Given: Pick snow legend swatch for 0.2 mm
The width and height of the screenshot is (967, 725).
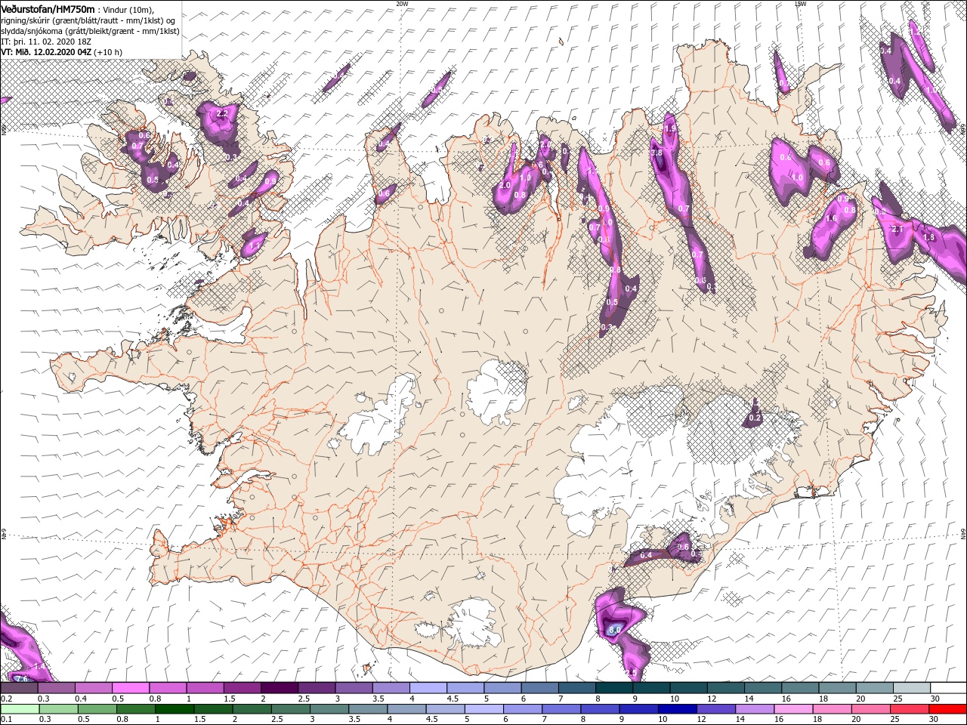Looking at the screenshot, I should pos(19,687).
